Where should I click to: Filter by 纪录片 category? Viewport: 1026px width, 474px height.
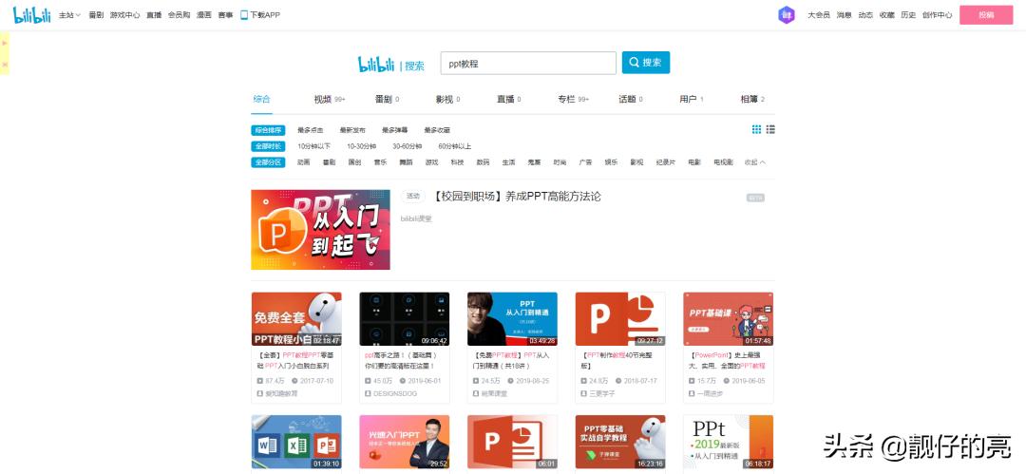click(x=666, y=162)
